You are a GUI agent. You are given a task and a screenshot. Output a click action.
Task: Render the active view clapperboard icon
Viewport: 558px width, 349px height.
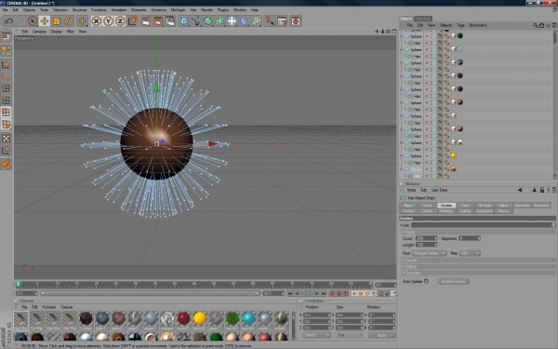(146, 21)
